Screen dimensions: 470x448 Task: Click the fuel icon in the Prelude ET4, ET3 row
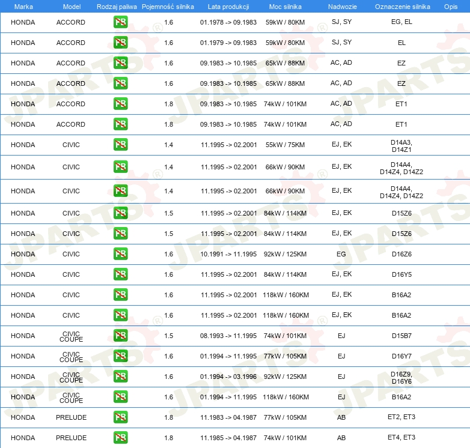coord(120,438)
